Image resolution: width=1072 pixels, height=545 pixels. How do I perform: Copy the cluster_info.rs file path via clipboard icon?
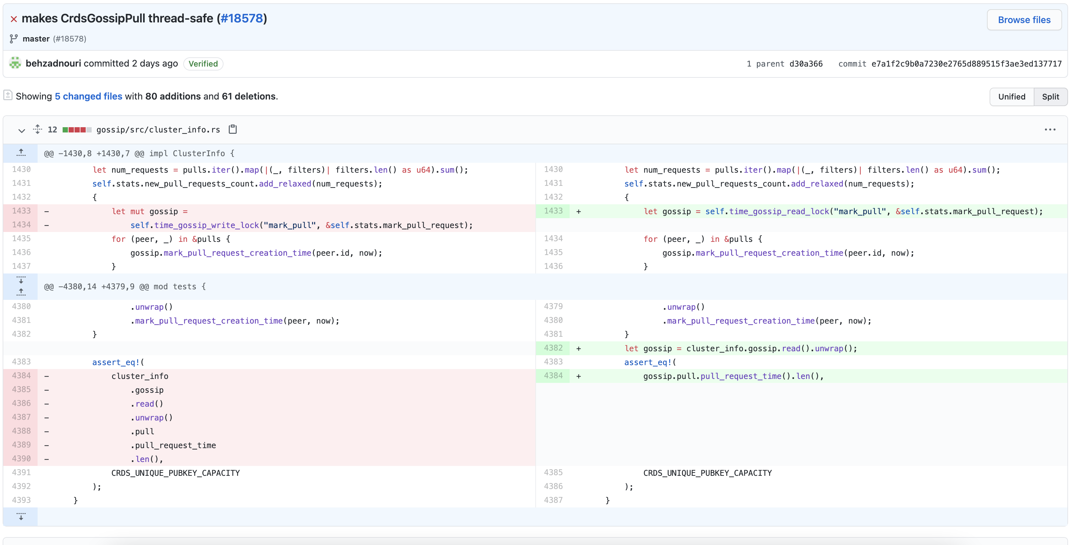click(233, 129)
